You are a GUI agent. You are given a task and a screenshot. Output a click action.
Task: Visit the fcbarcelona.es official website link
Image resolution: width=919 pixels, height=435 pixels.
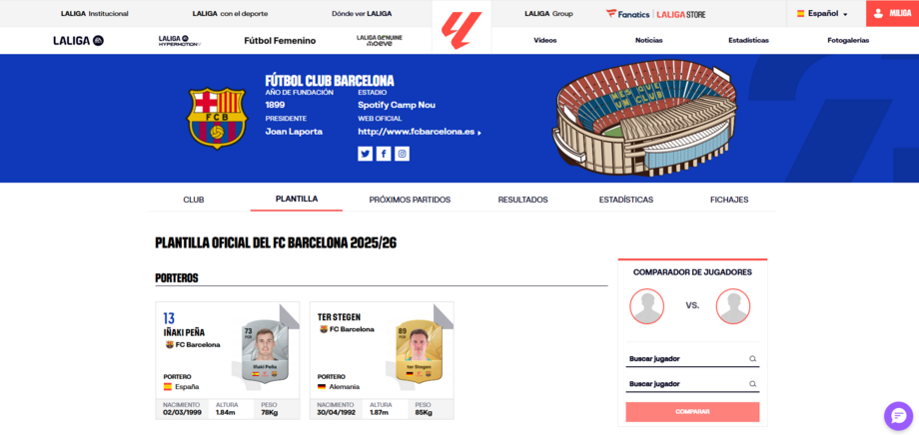[419, 132]
